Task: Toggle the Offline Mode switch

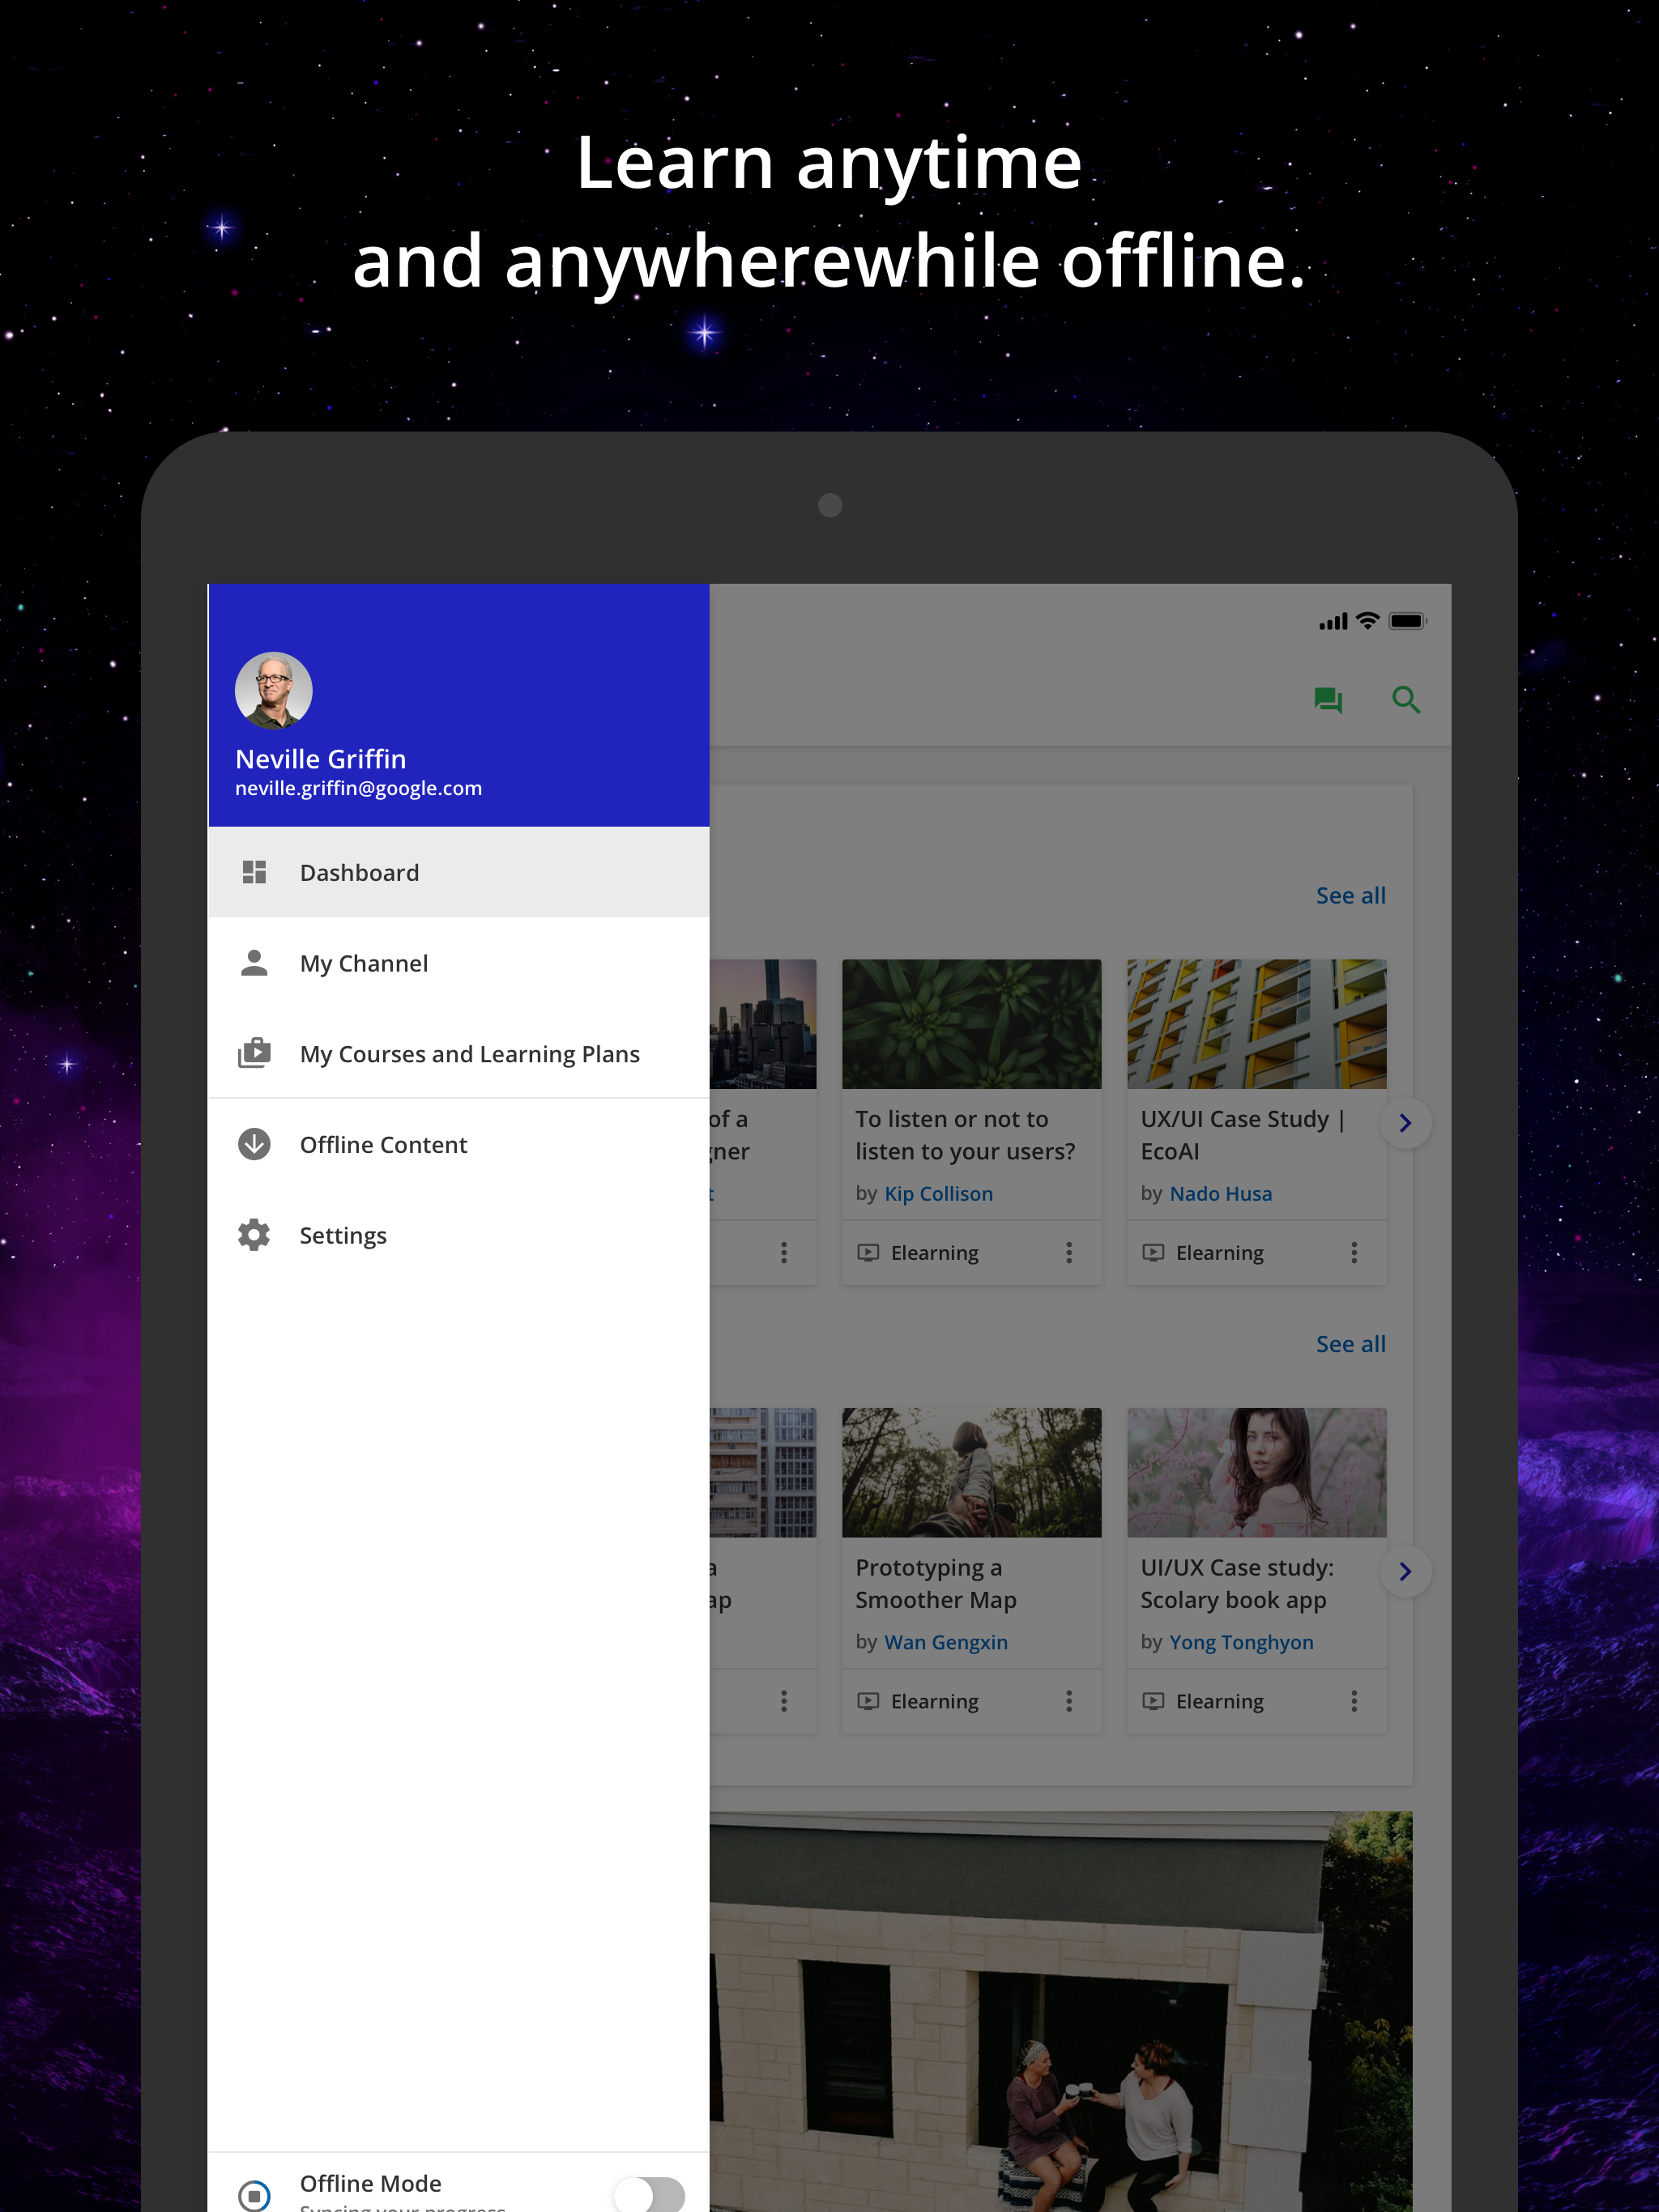Action: [650, 2193]
